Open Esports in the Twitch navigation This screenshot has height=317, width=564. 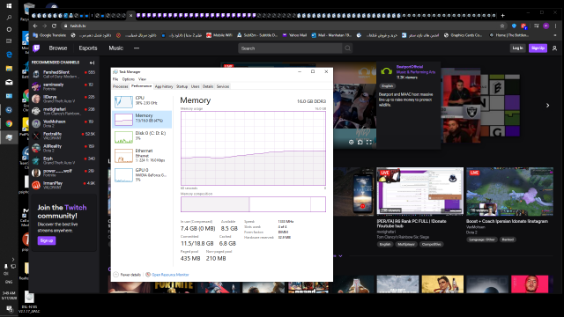pyautogui.click(x=88, y=48)
